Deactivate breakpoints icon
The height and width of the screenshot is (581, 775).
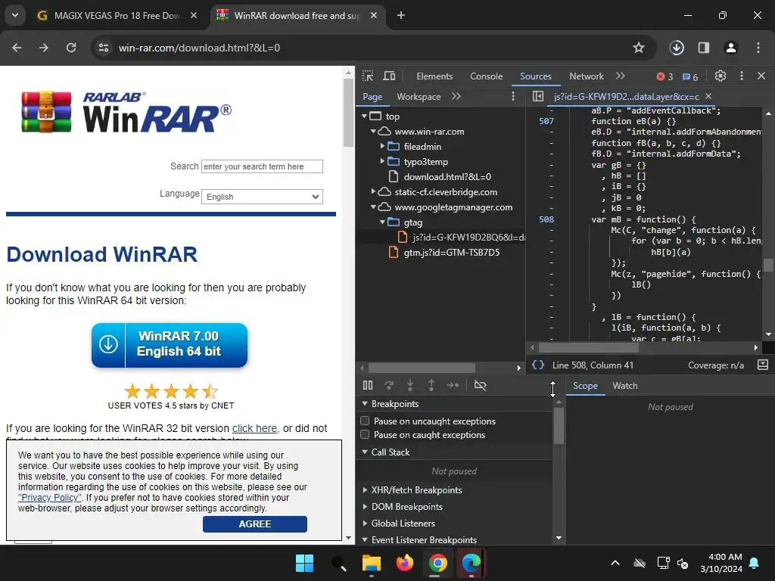coord(480,385)
